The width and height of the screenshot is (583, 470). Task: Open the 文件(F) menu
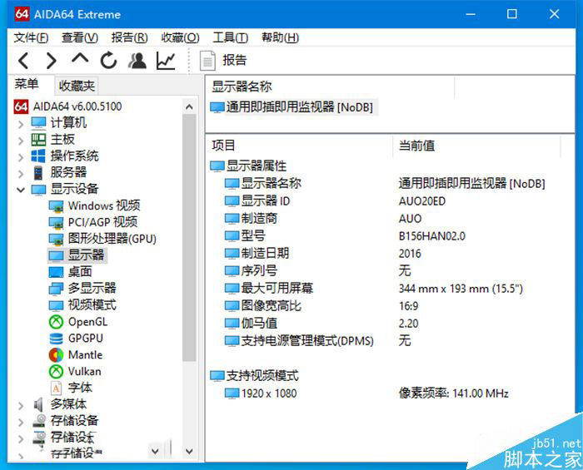pyautogui.click(x=32, y=37)
